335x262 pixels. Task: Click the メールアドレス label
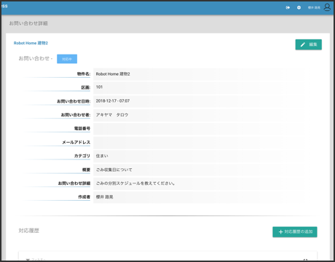tap(76, 143)
